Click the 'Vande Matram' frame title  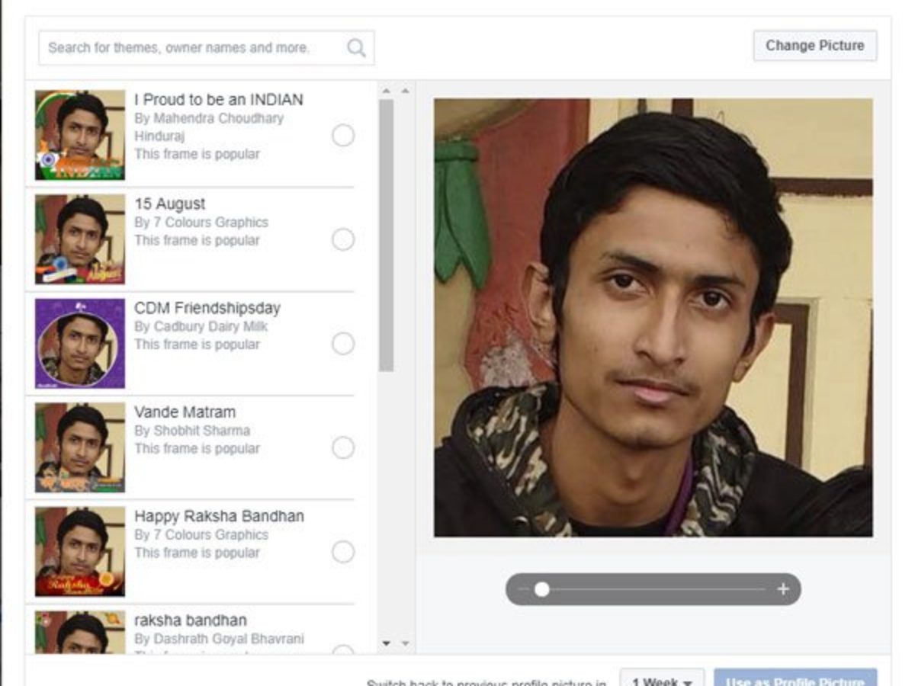(185, 412)
